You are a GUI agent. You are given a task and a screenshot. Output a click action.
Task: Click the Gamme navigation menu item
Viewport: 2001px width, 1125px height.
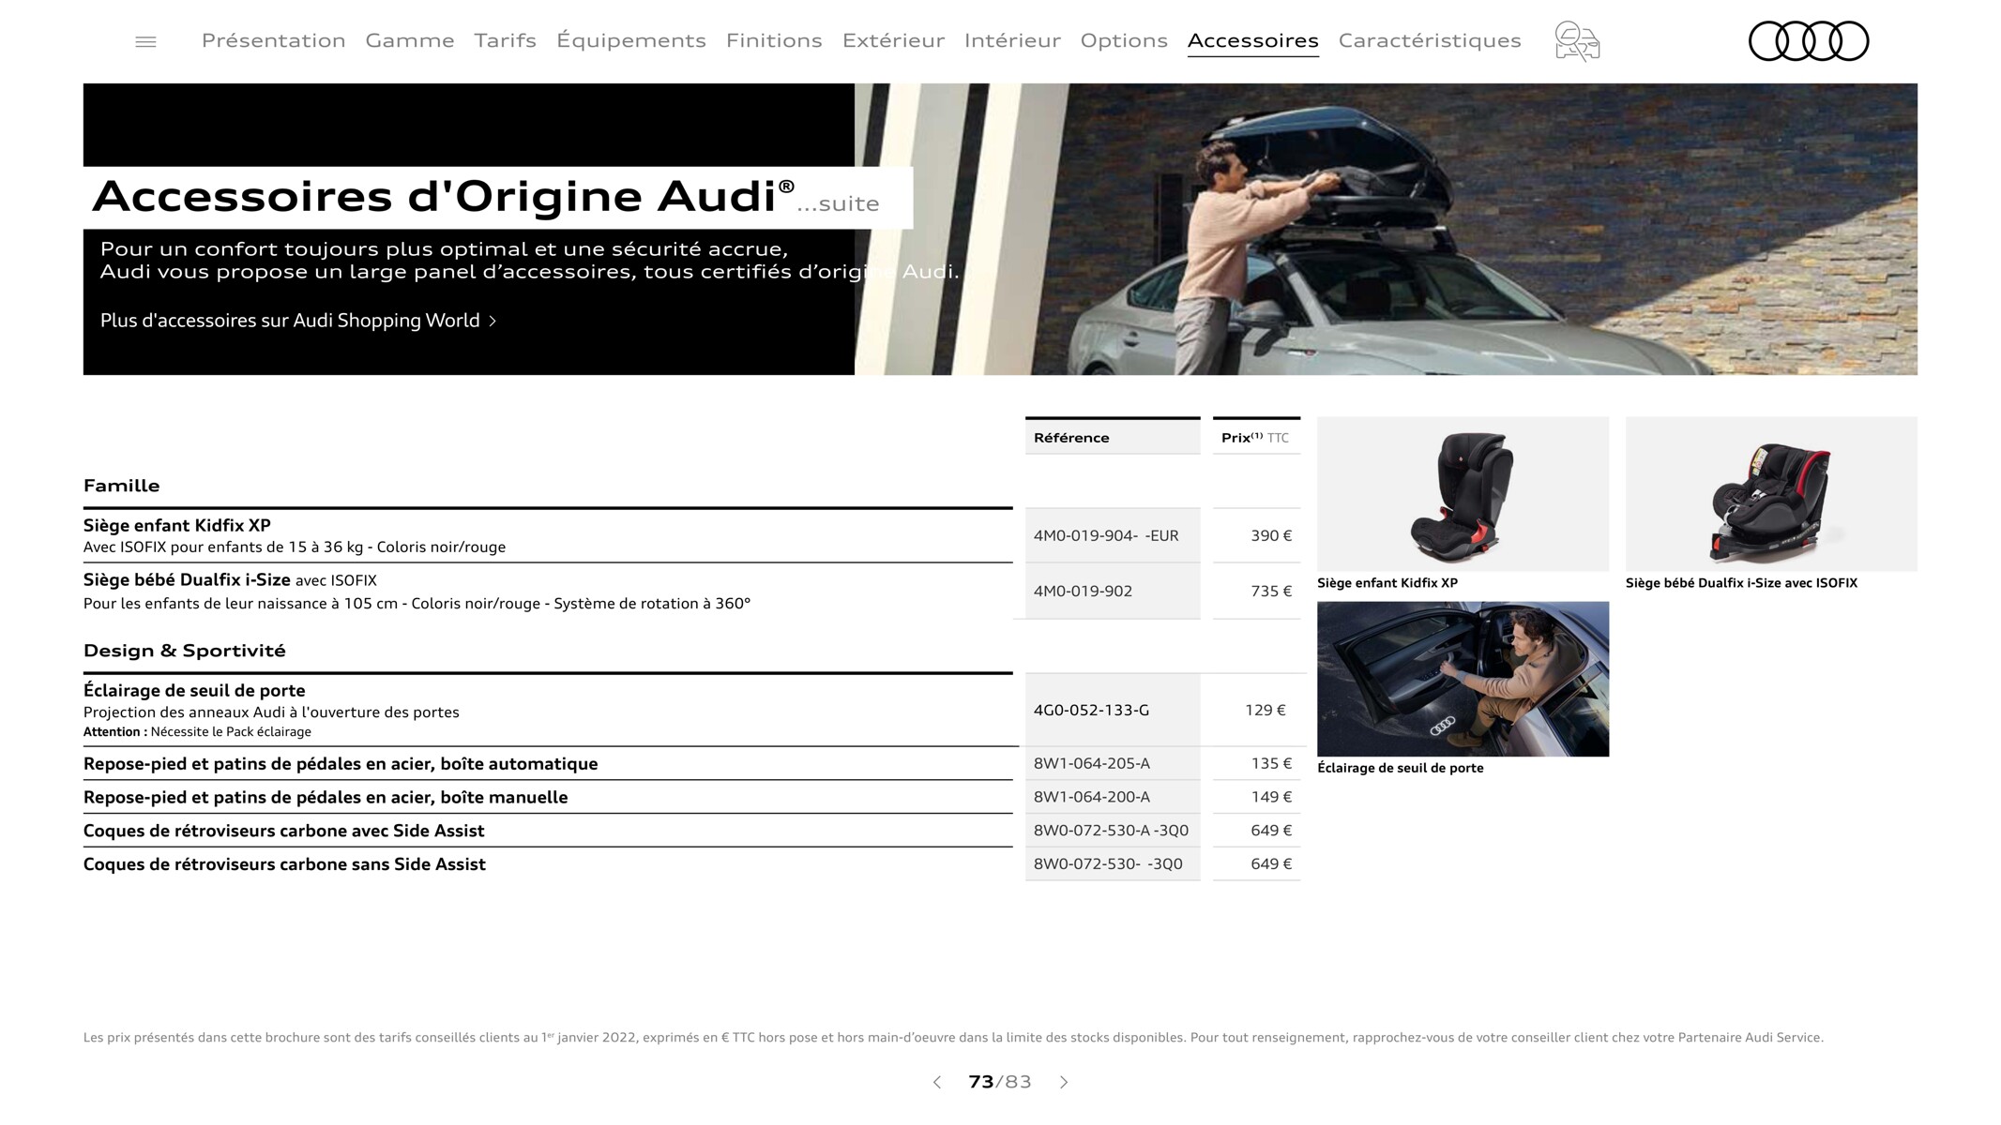[x=410, y=39]
